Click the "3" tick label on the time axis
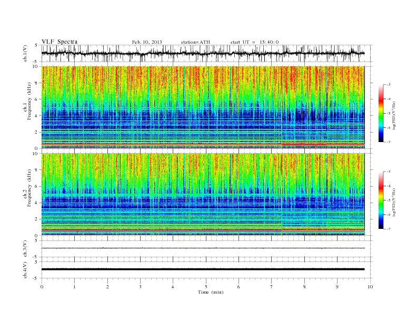 pyautogui.click(x=140, y=287)
